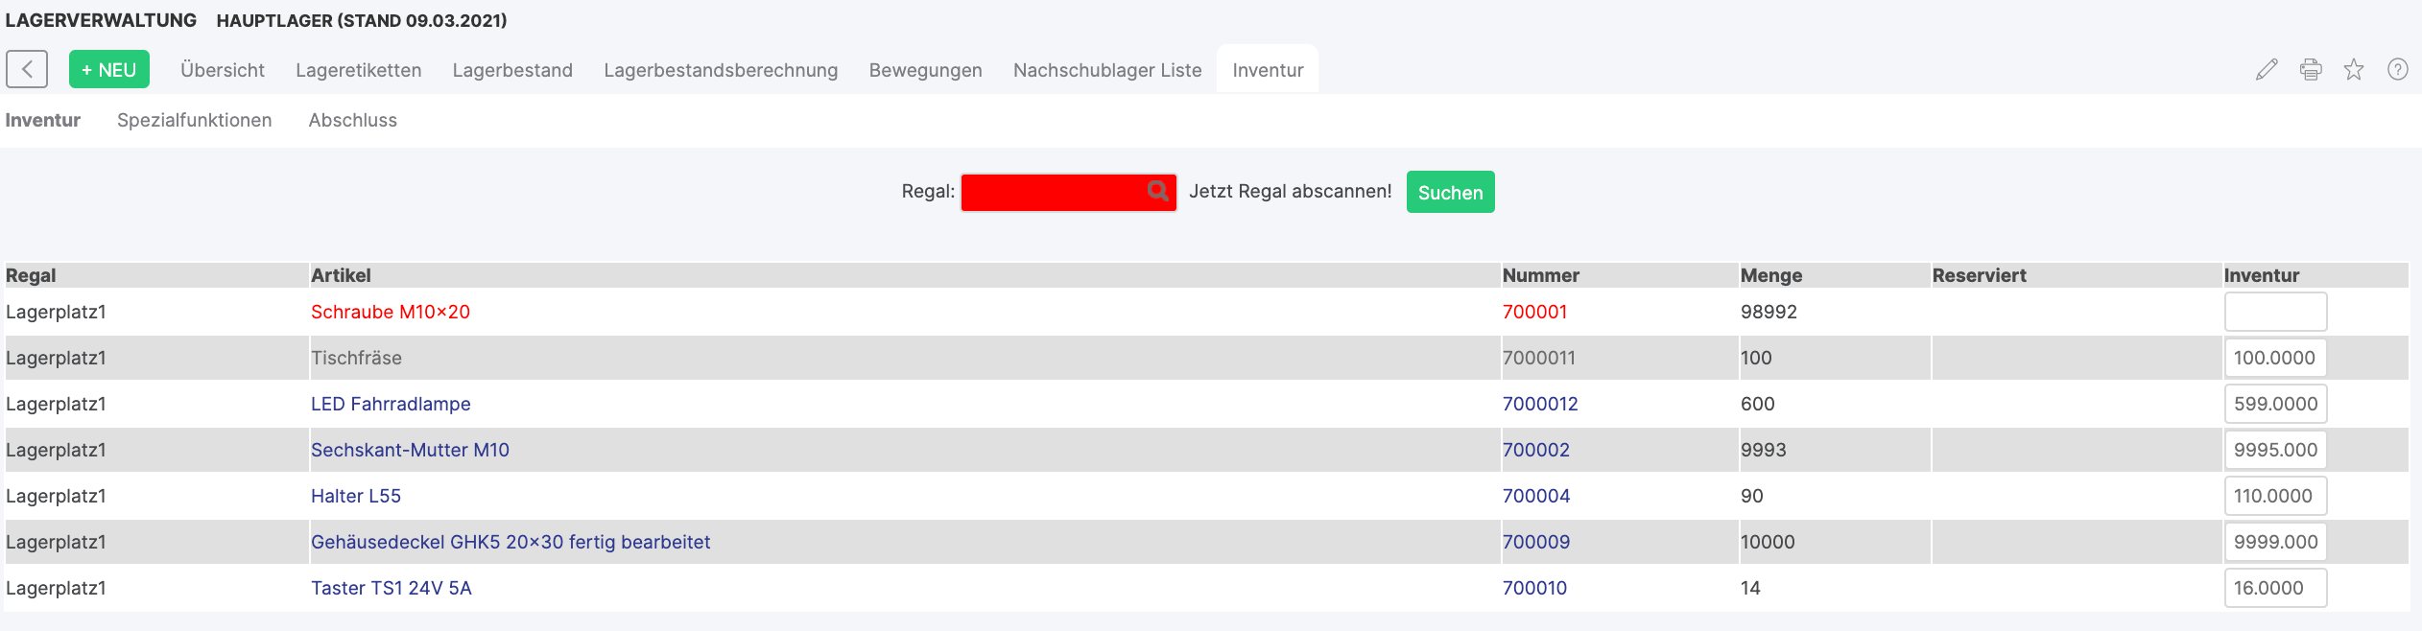This screenshot has height=631, width=2422.
Task: Open the Nachschublager Liste tab
Action: click(x=1107, y=70)
